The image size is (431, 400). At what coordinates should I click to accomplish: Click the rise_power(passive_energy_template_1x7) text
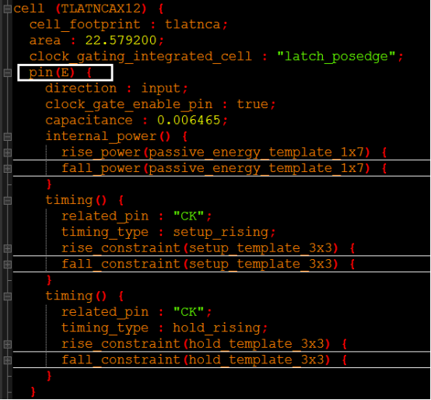(x=215, y=153)
